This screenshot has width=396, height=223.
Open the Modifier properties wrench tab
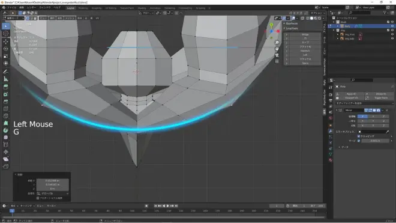(x=331, y=131)
